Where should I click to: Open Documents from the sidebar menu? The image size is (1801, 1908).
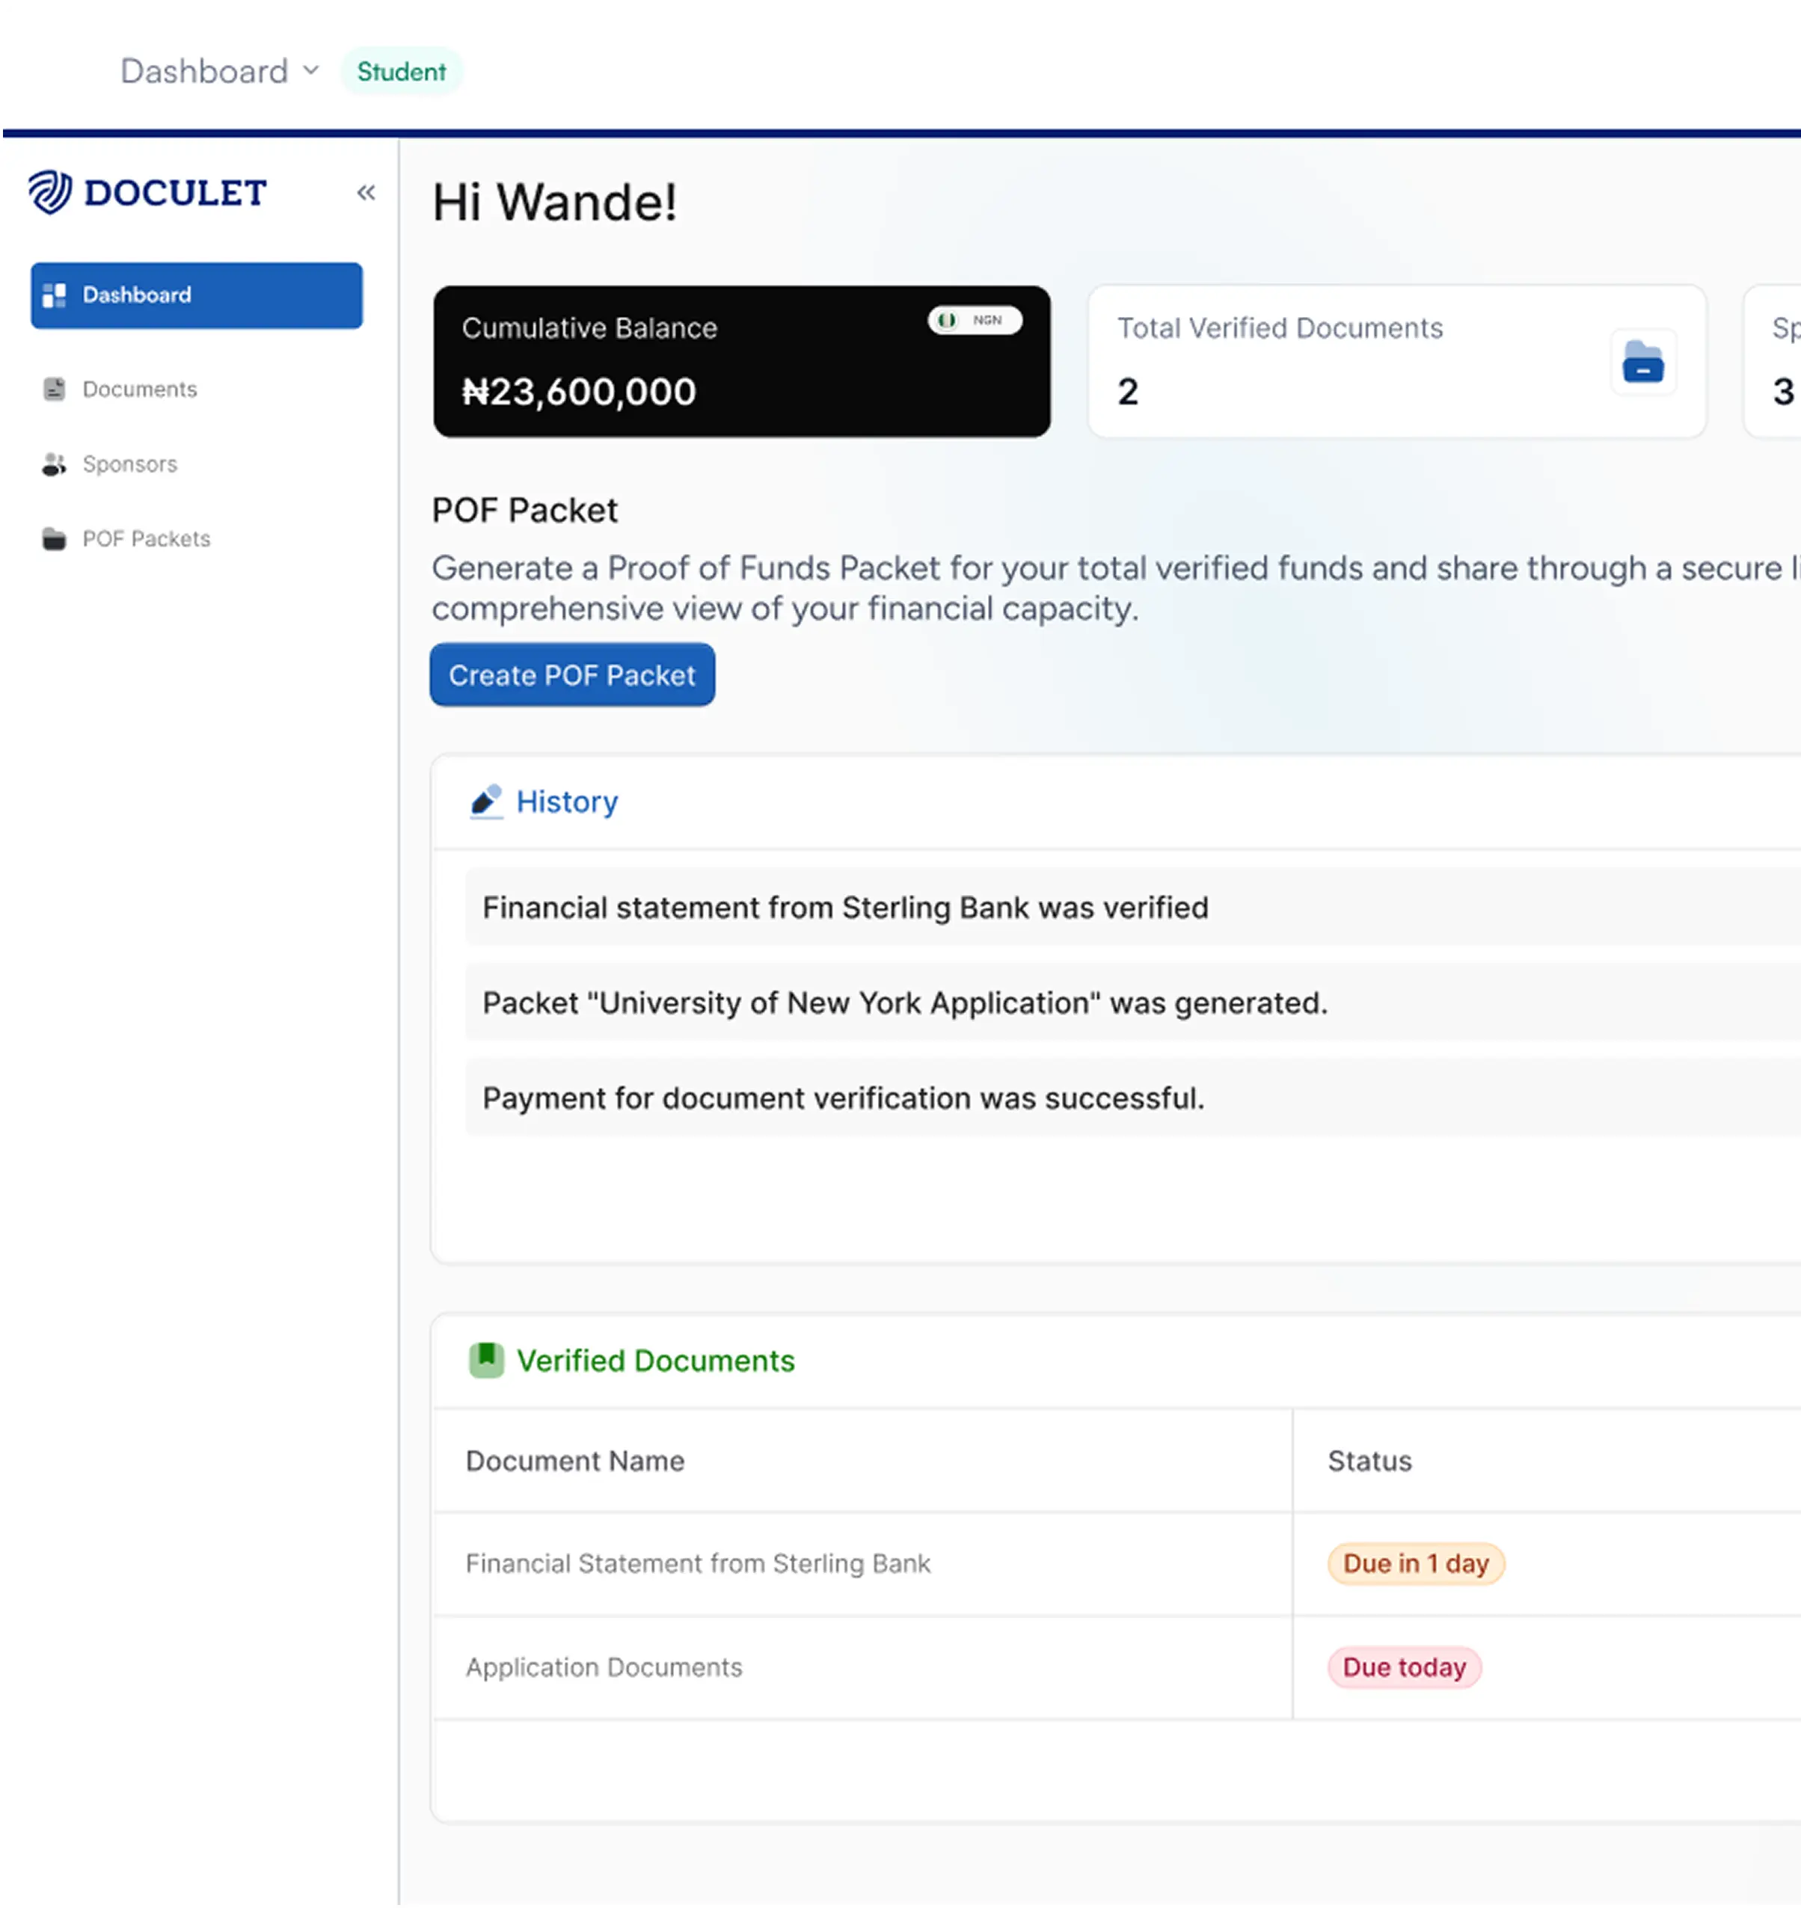(x=140, y=389)
